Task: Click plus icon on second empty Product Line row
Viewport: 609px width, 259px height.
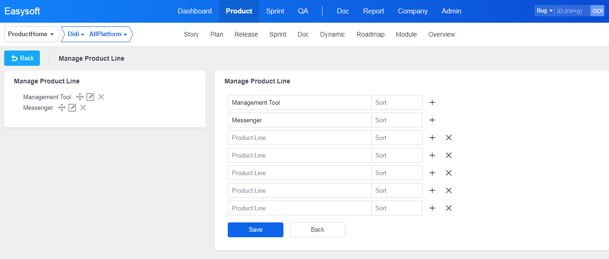Action: 432,155
